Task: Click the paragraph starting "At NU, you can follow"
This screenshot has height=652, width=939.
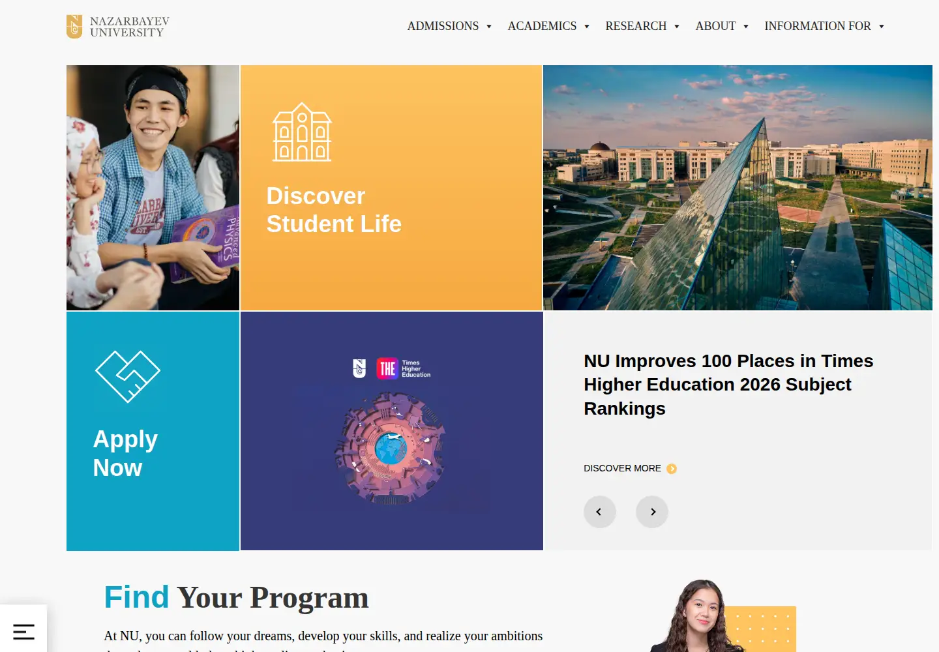Action: (323, 642)
